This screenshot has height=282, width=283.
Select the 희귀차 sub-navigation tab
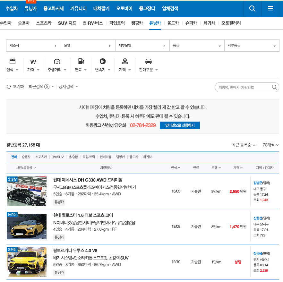(x=209, y=23)
